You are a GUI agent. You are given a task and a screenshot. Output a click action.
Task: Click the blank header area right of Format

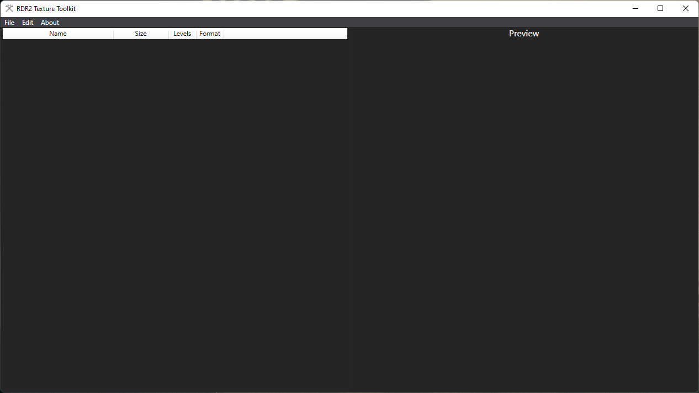(285, 34)
